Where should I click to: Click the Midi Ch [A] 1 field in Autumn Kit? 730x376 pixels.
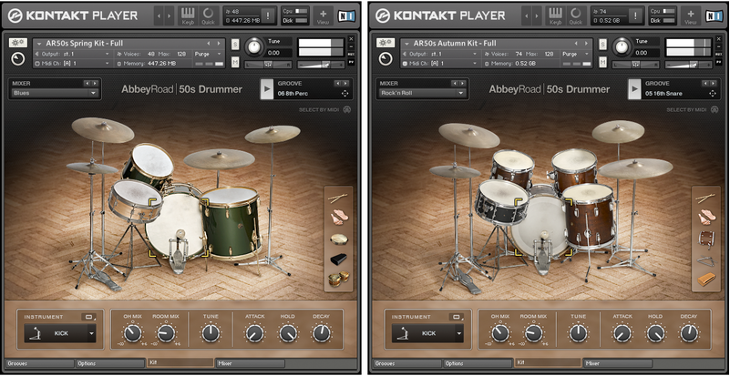click(x=440, y=64)
